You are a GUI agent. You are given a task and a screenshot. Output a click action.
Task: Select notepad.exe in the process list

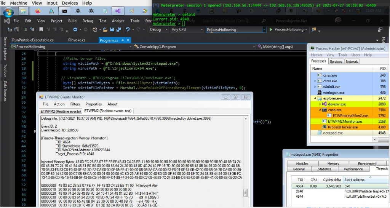[x=332, y=133]
